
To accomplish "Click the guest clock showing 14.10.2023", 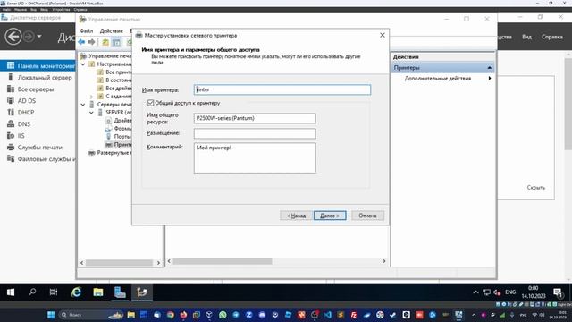I will click(x=534, y=292).
